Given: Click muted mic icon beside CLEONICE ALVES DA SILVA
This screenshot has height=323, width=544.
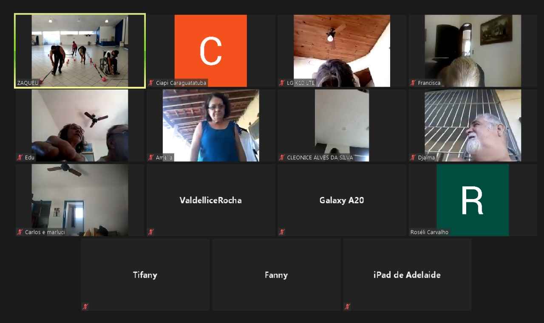Looking at the screenshot, I should [x=282, y=157].
